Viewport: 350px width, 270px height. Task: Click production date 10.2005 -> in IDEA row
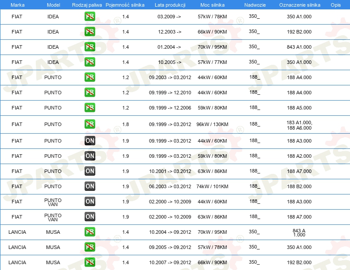pyautogui.click(x=170, y=62)
